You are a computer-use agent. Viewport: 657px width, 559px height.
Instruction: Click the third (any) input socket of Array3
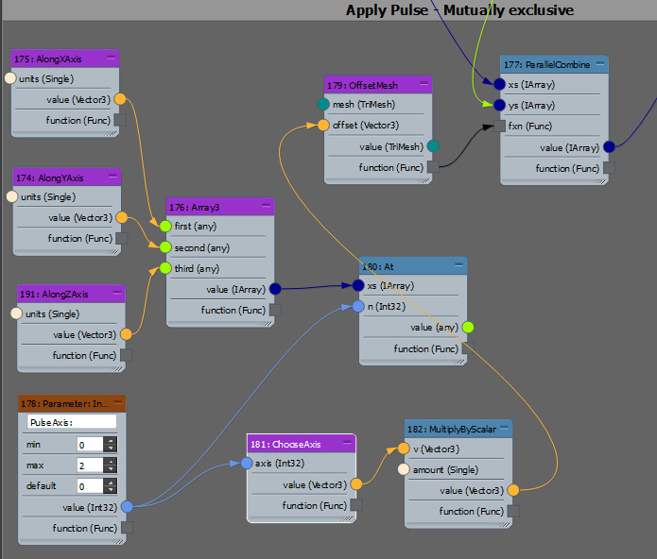pos(165,268)
